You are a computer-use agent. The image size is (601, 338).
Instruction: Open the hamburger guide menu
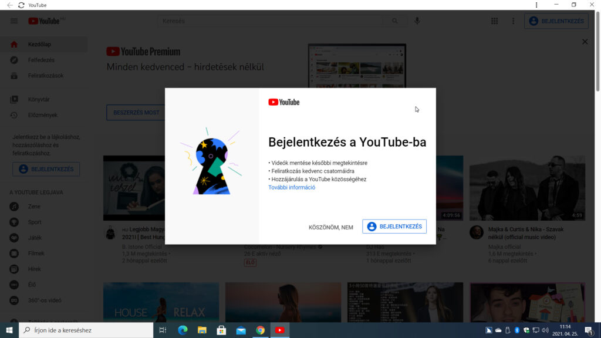coord(14,21)
